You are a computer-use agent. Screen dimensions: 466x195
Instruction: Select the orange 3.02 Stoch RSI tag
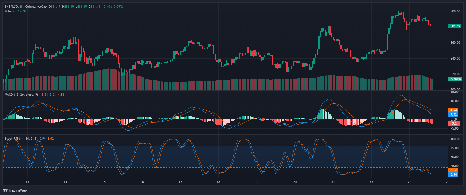pos(454,170)
